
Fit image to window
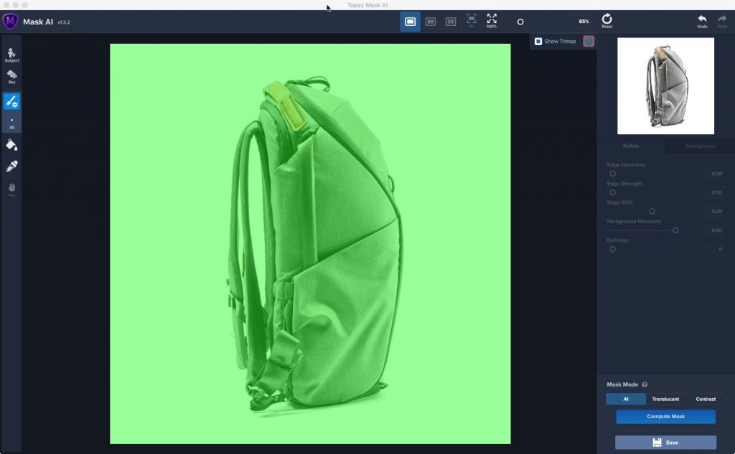pos(472,21)
